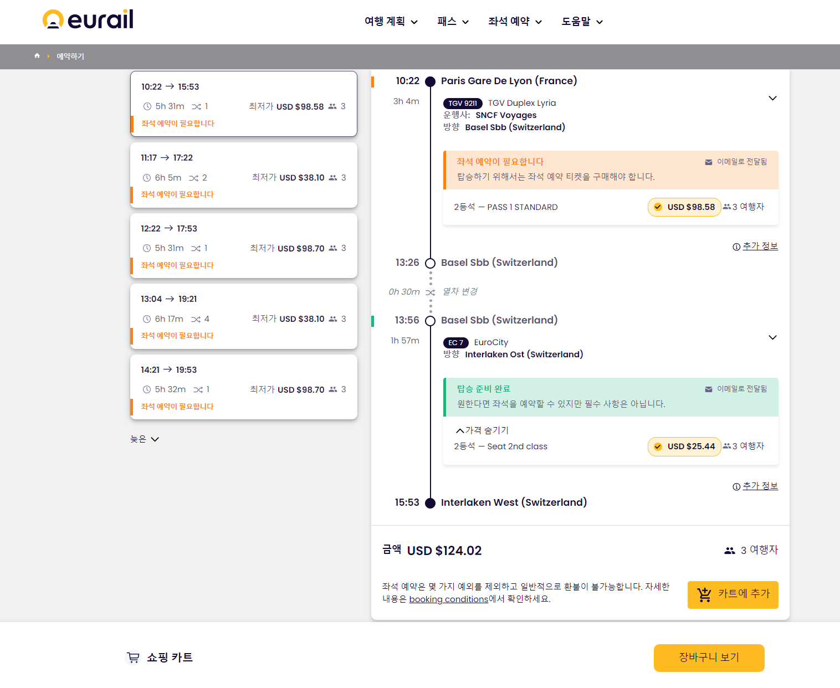Open the 패스 menu
This screenshot has height=688, width=840.
pyautogui.click(x=453, y=22)
